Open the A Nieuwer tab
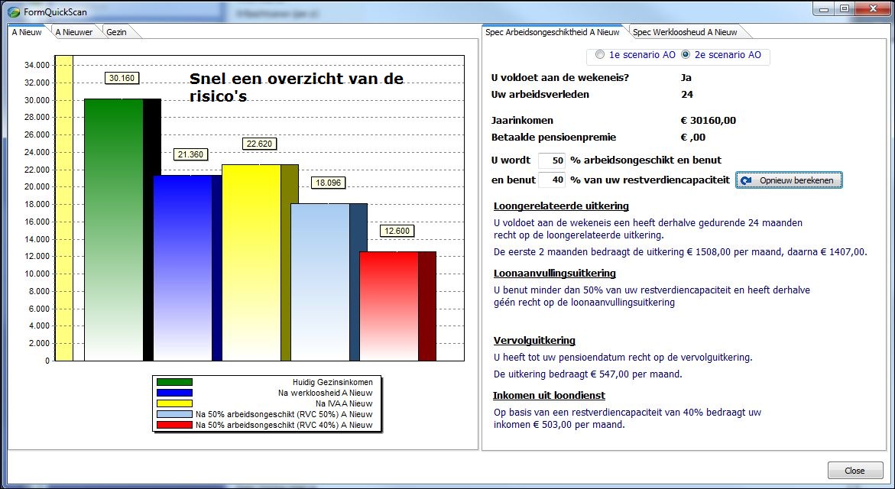 [x=74, y=33]
